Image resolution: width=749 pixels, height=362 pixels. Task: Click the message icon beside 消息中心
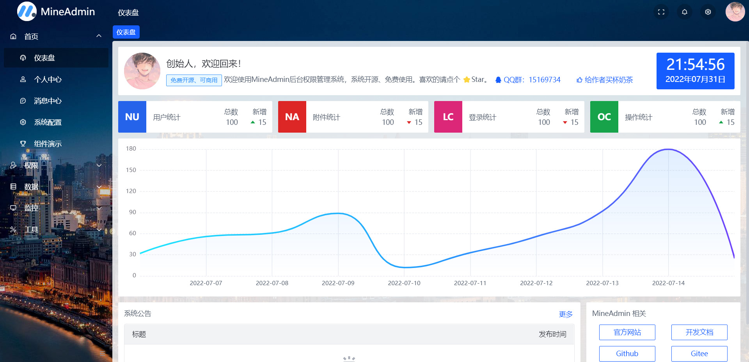[23, 101]
